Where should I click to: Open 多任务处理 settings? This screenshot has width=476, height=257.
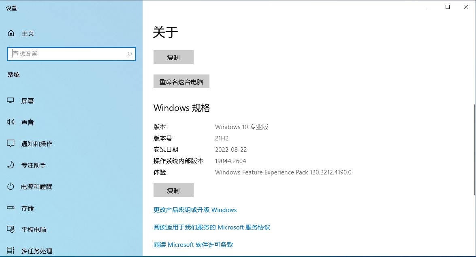click(10, 251)
